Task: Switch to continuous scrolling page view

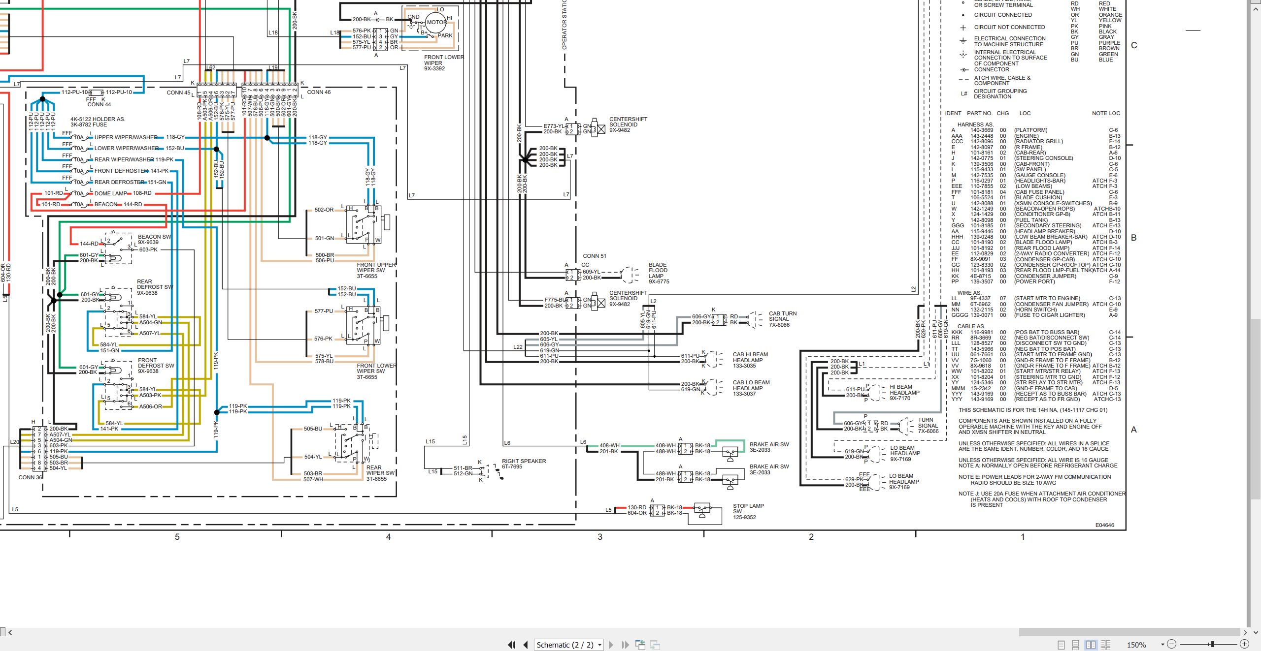Action: 1076,645
